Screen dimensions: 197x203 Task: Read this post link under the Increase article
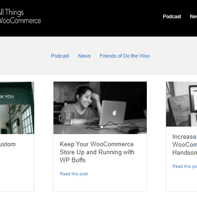[185, 166]
